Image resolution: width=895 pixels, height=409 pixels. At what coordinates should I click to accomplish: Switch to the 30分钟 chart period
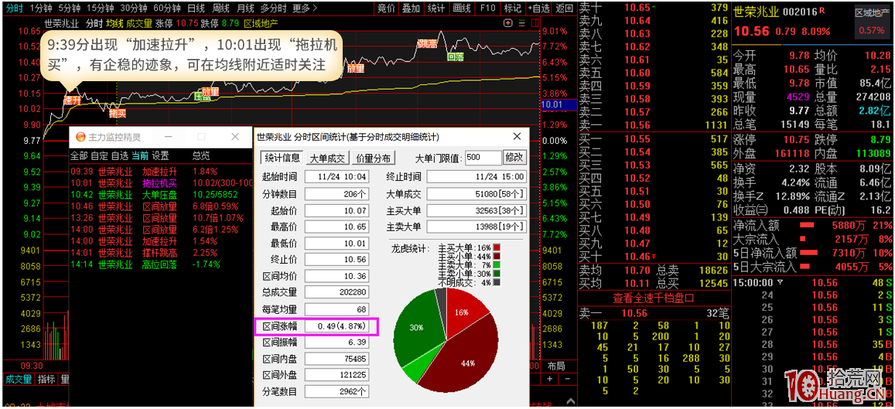click(x=134, y=8)
